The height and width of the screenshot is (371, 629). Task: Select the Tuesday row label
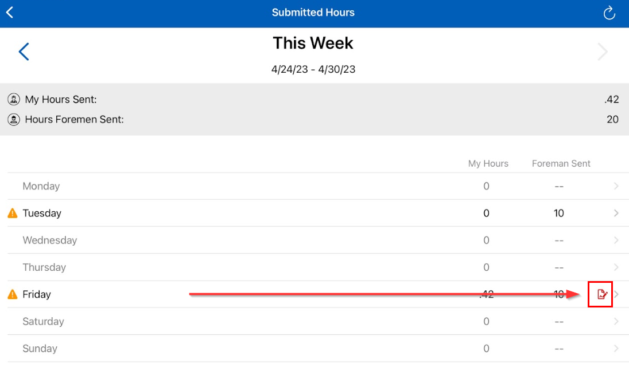pos(42,214)
